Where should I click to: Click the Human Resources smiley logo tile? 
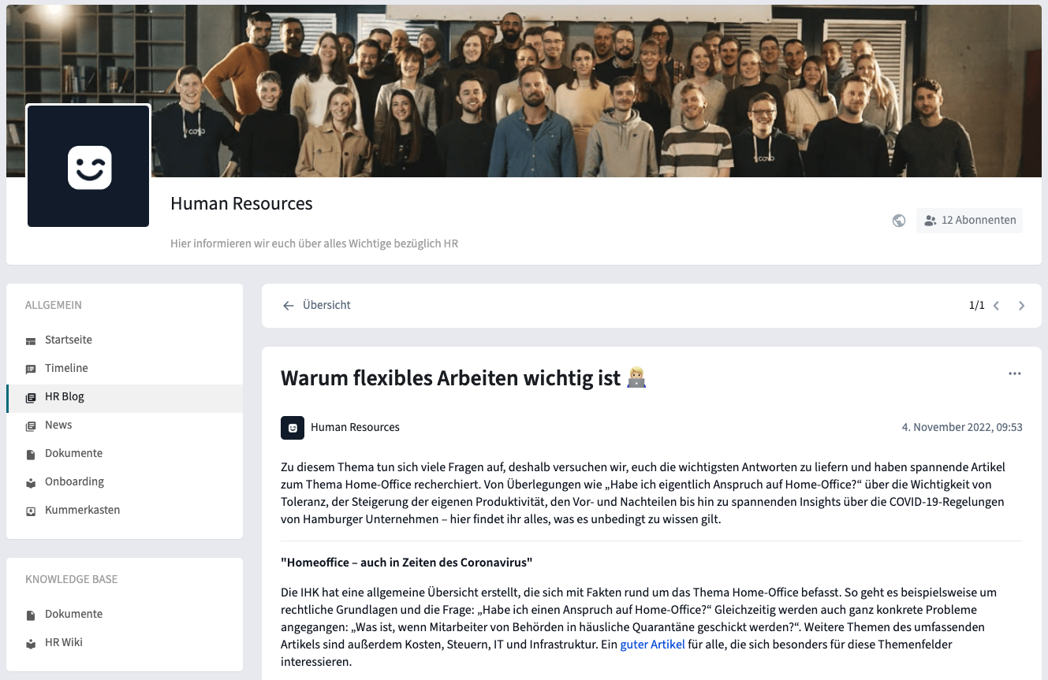[88, 166]
